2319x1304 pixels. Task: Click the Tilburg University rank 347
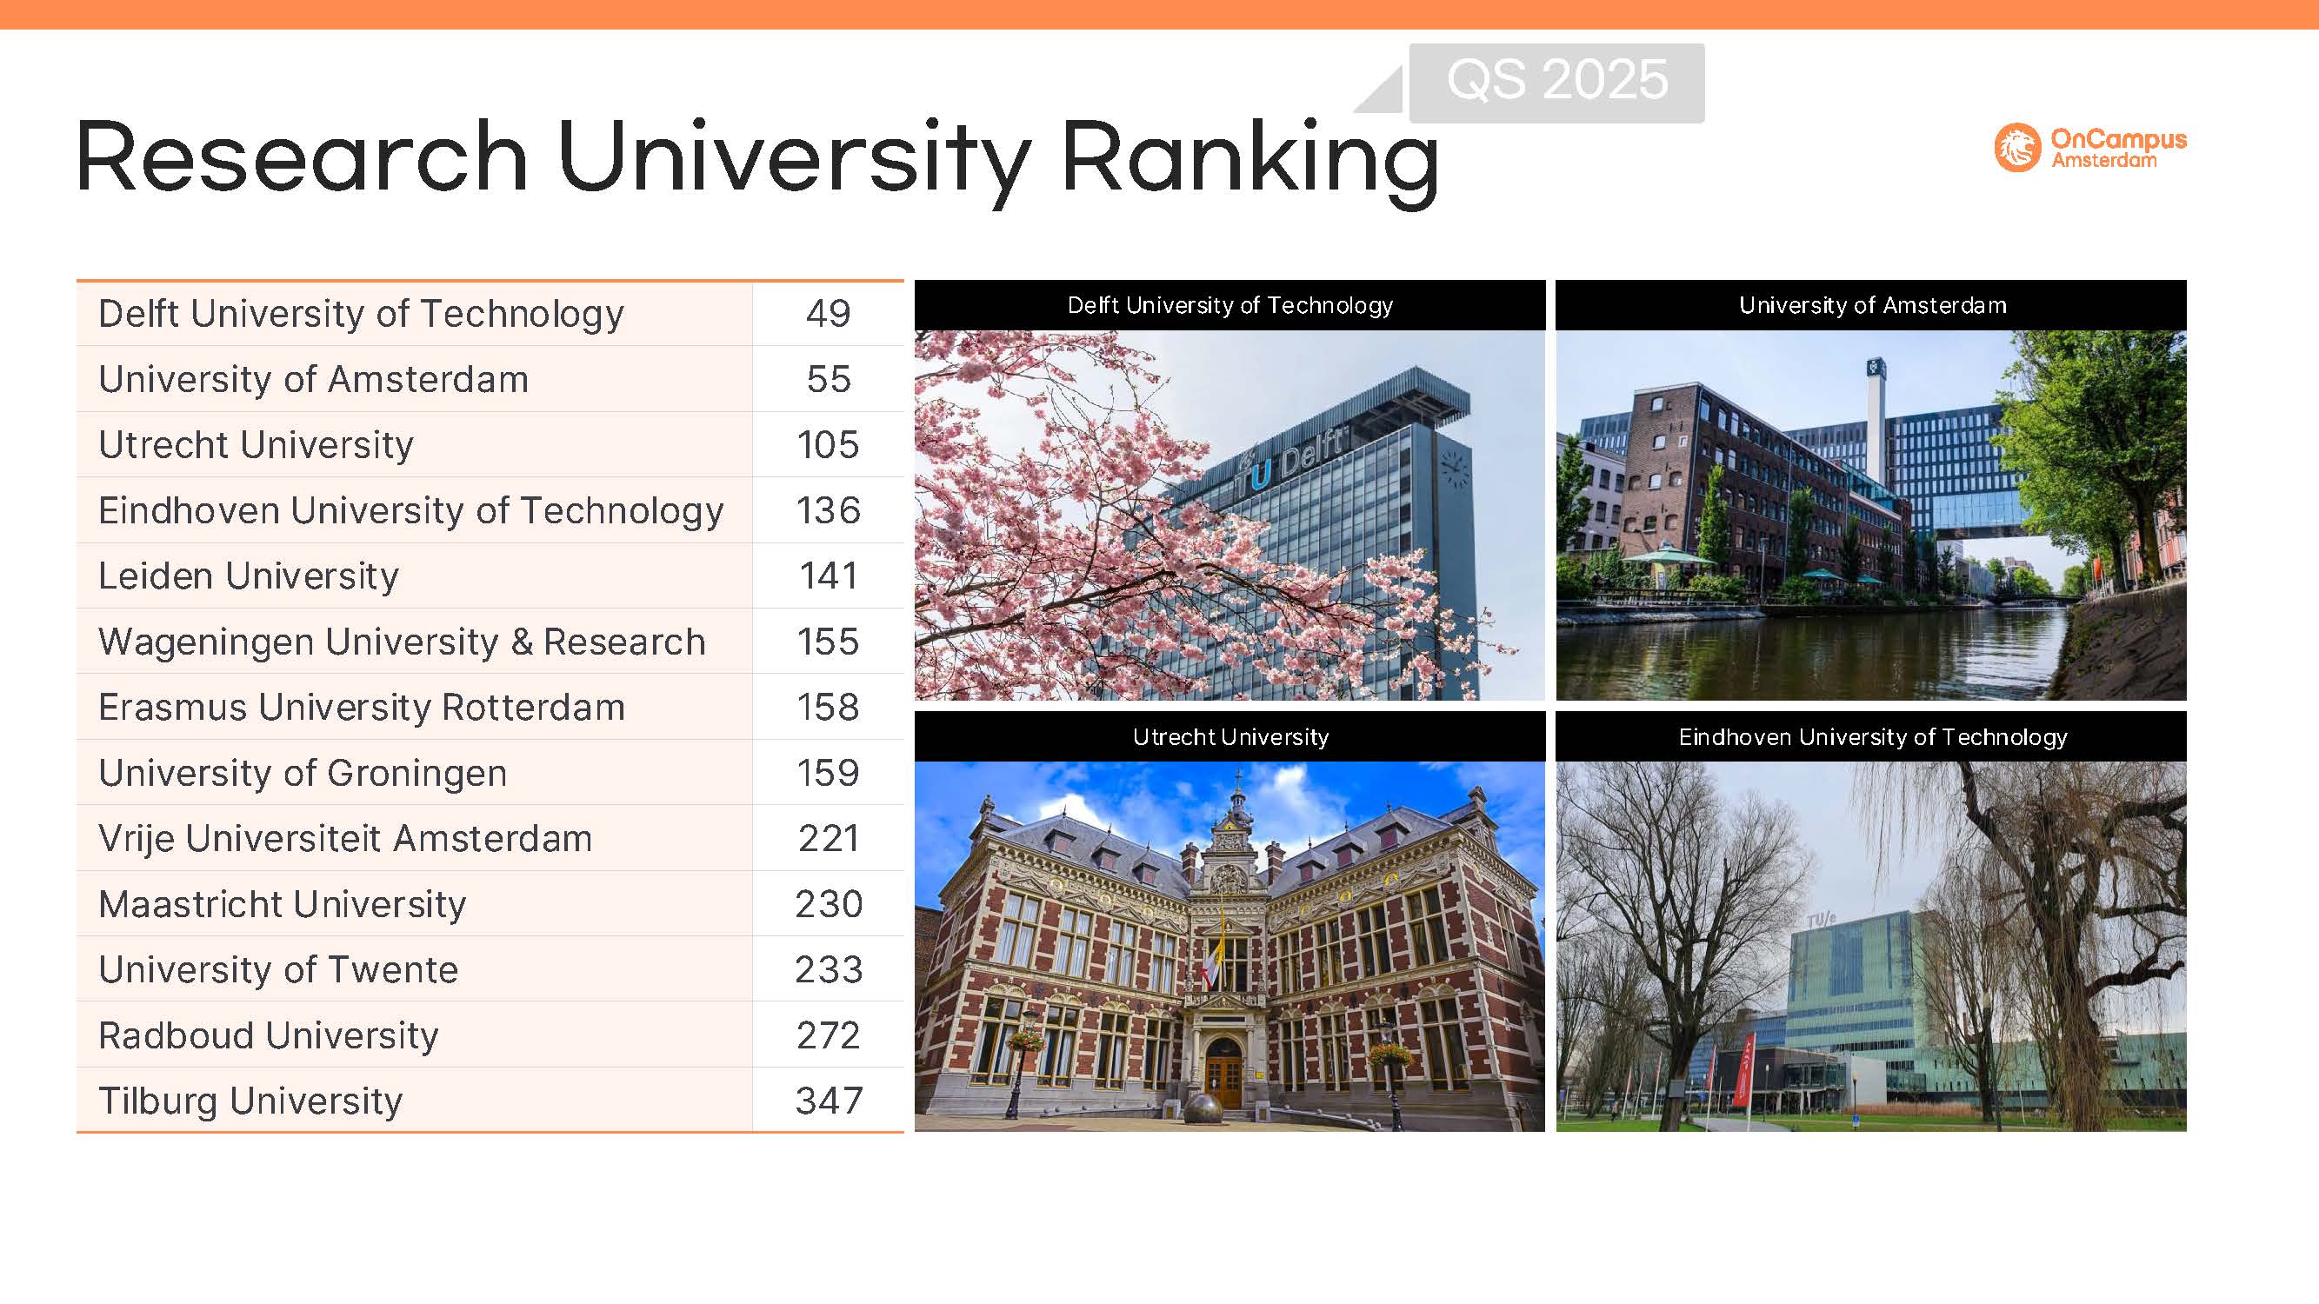tap(828, 1101)
